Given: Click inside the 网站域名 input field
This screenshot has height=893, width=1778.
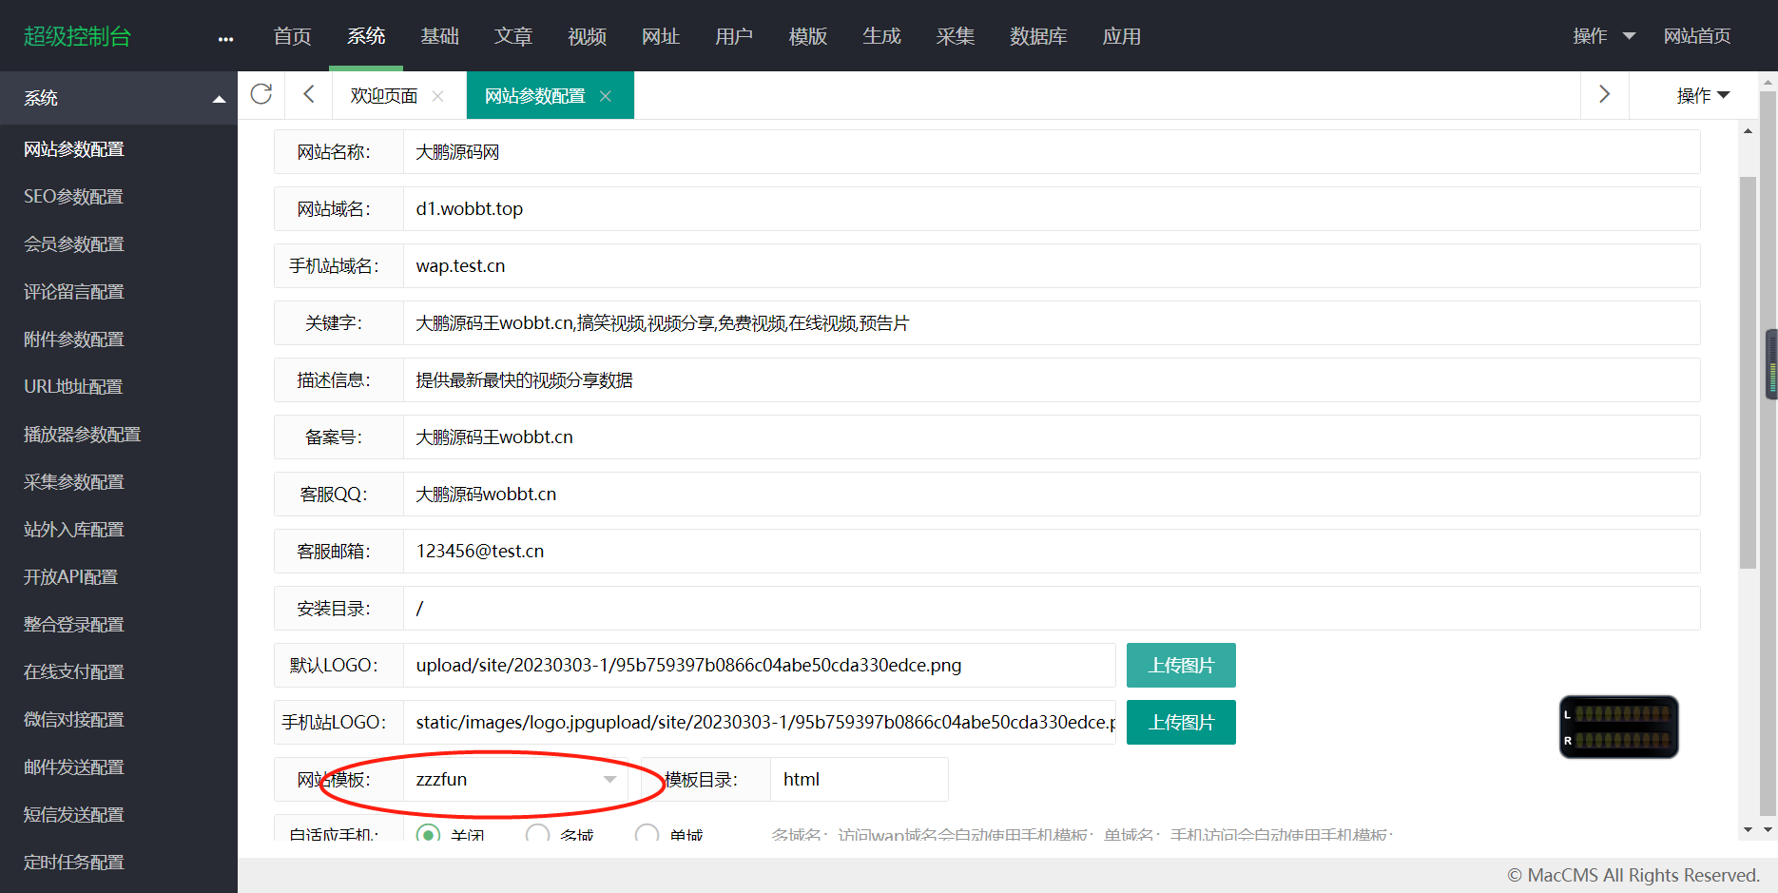Looking at the screenshot, I should (x=666, y=208).
